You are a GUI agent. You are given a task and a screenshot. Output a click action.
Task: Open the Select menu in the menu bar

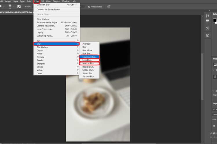pos(30,1)
